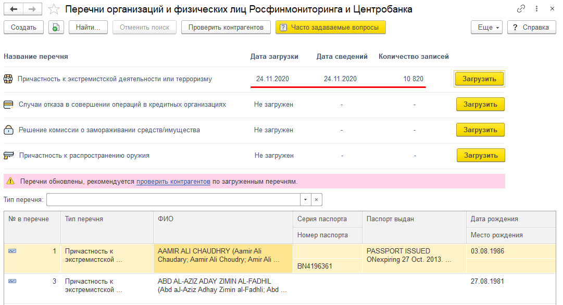This screenshot has height=305, width=563.
Task: Click birth date 03.08.1986
Action: point(487,251)
